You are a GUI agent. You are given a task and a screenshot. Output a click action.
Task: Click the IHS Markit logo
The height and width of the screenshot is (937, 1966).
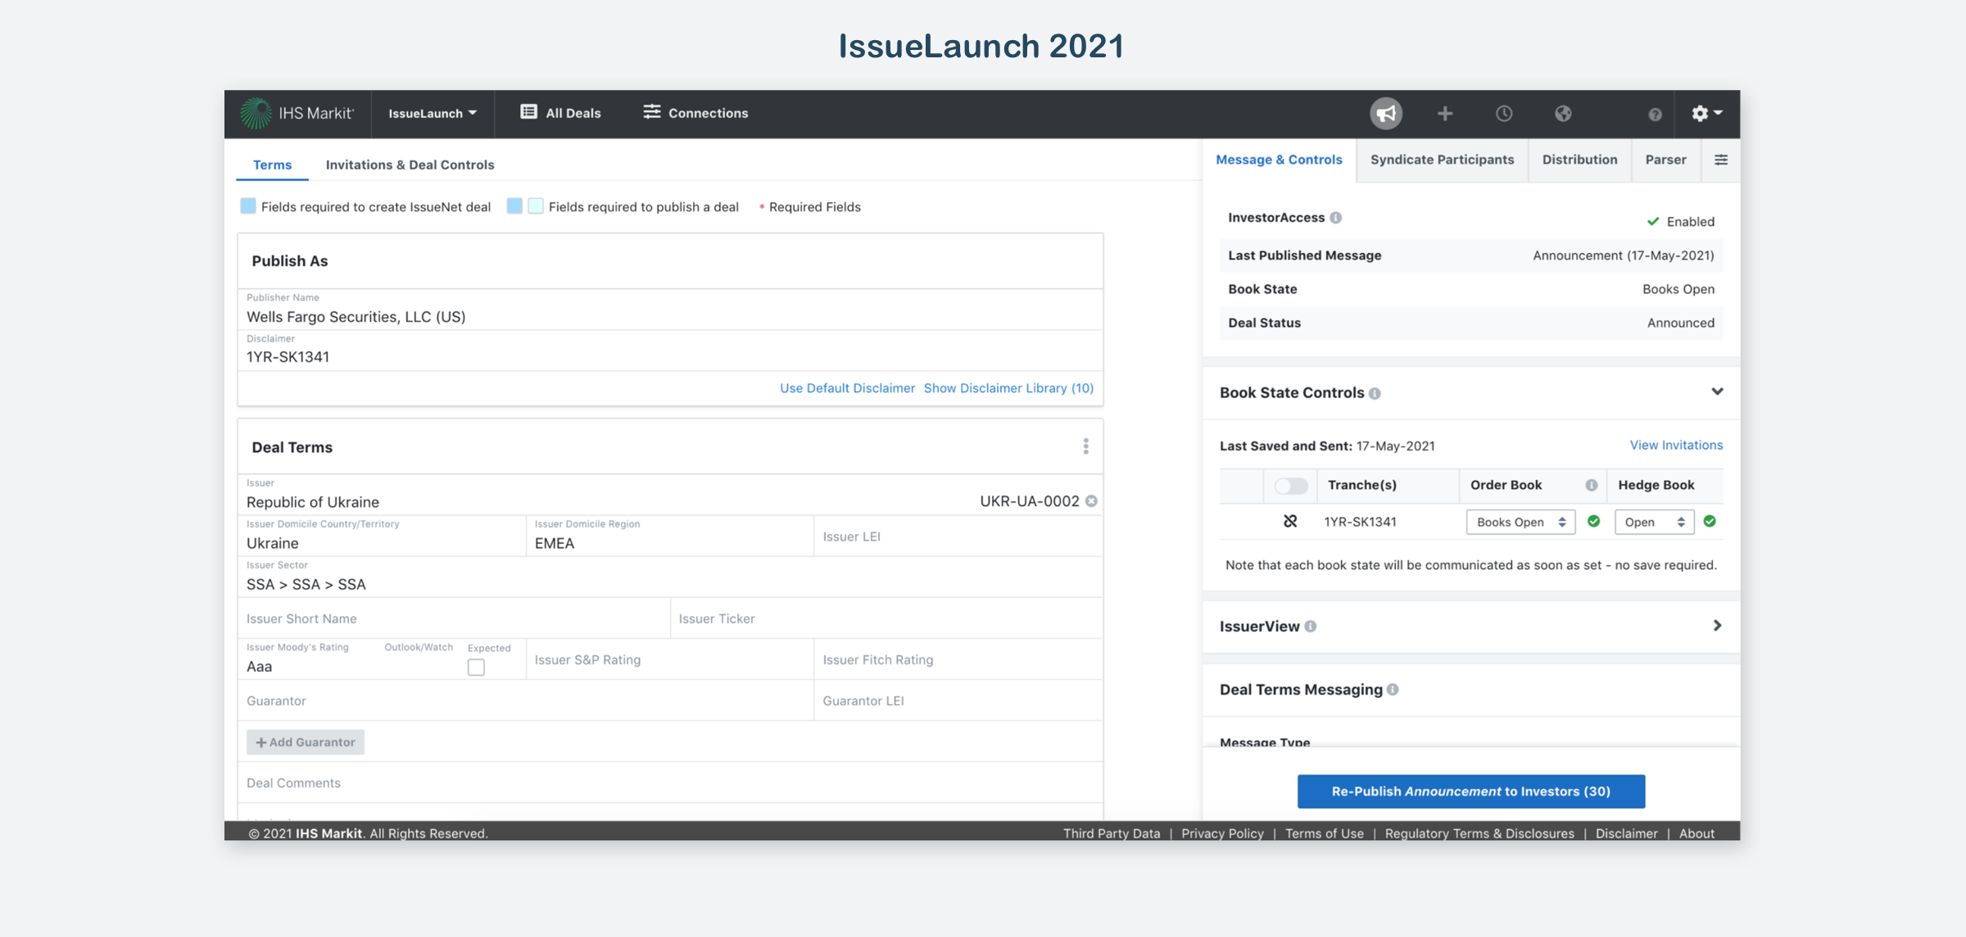click(297, 113)
